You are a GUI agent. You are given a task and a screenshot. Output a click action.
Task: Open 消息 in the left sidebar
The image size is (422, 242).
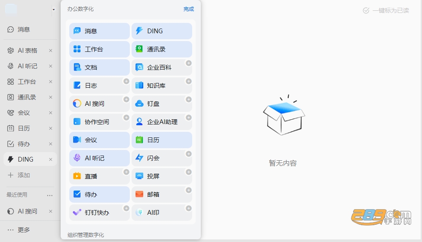30,29
